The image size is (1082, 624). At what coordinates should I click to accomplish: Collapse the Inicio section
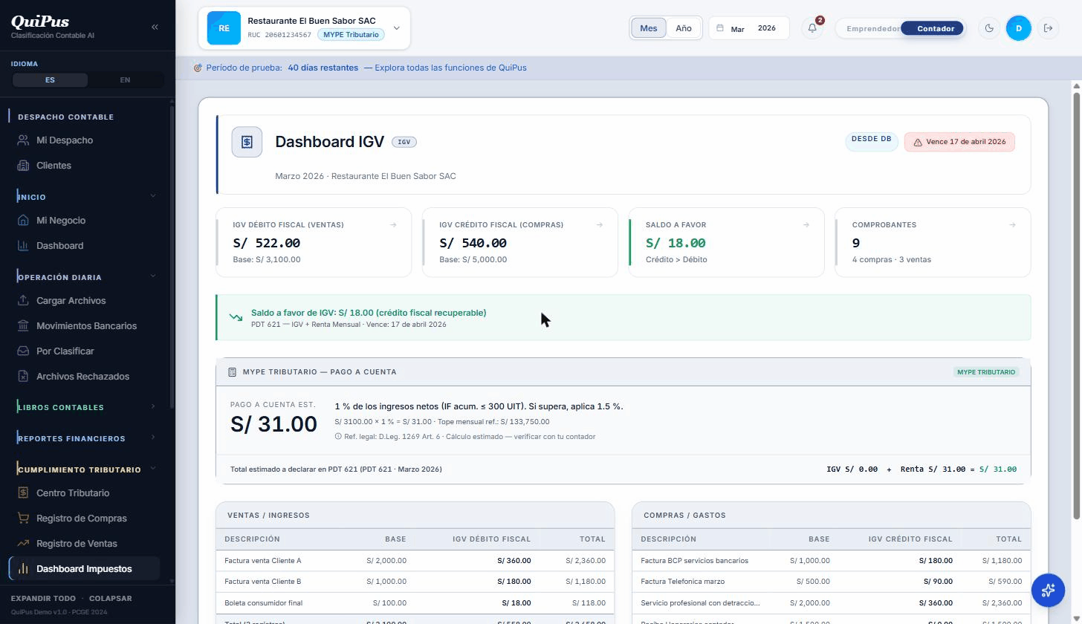tap(153, 196)
